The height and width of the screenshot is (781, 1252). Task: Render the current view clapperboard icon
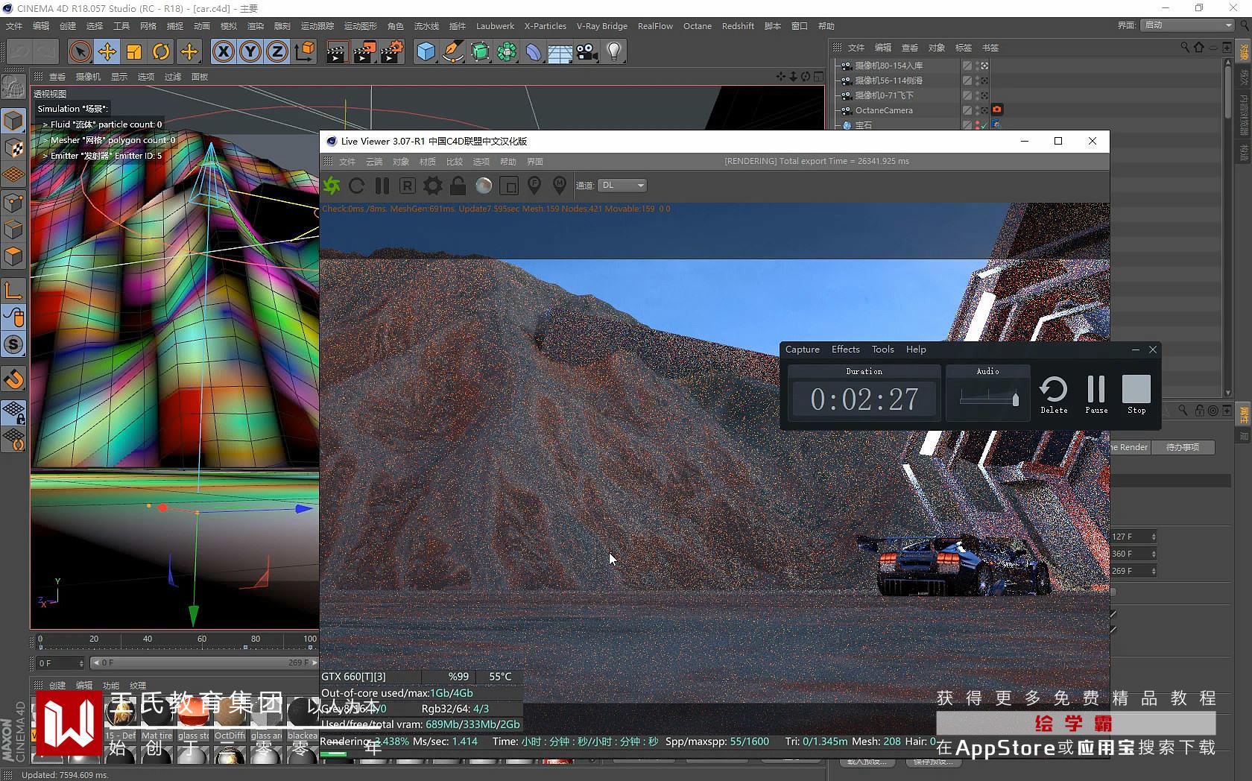click(x=337, y=51)
